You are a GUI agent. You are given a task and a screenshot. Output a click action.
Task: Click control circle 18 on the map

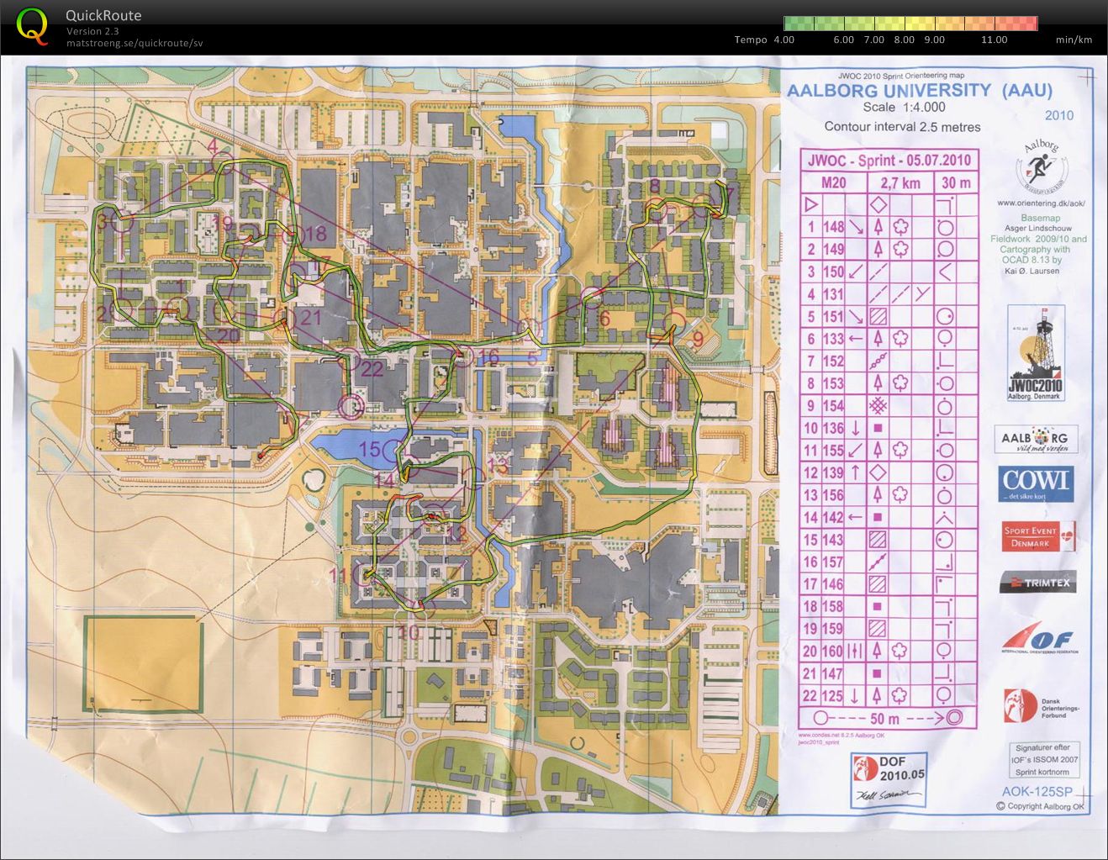tap(293, 235)
